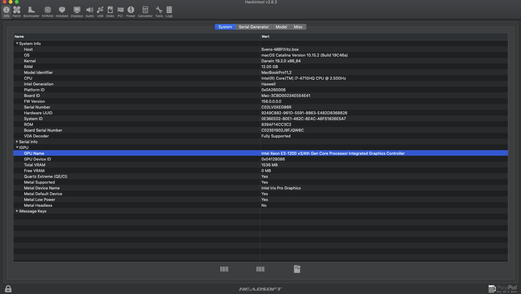The height and width of the screenshot is (294, 521).
Task: Select the Kernel row
Action: click(x=260, y=61)
